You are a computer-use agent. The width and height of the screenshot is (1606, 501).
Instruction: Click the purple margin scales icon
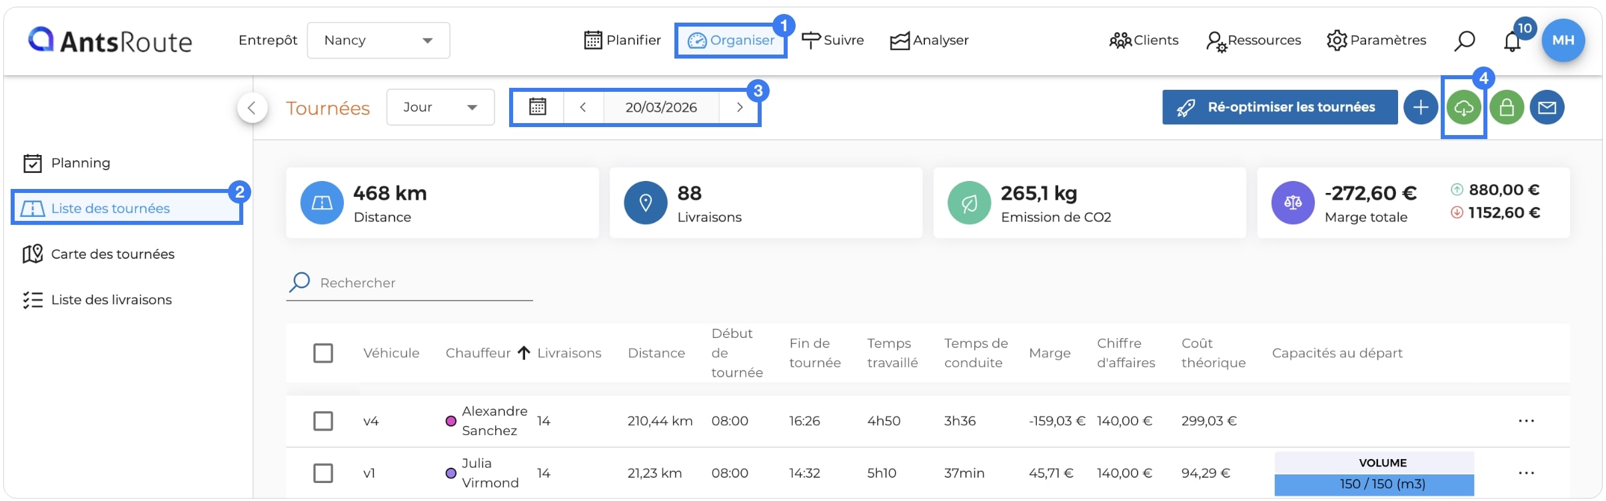pyautogui.click(x=1293, y=203)
